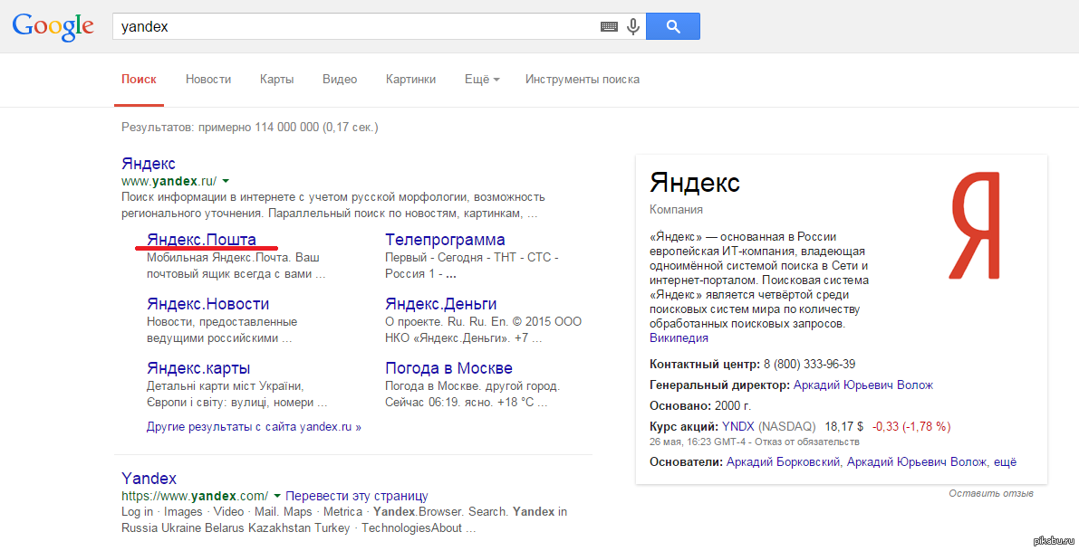Click the blue search magnifier button
Viewport: 1079px width, 551px height.
(673, 27)
